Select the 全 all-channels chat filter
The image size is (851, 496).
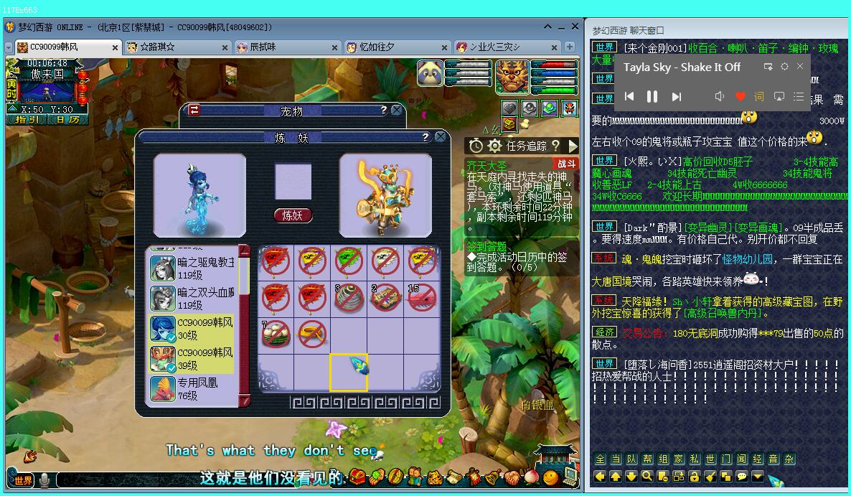click(x=601, y=459)
